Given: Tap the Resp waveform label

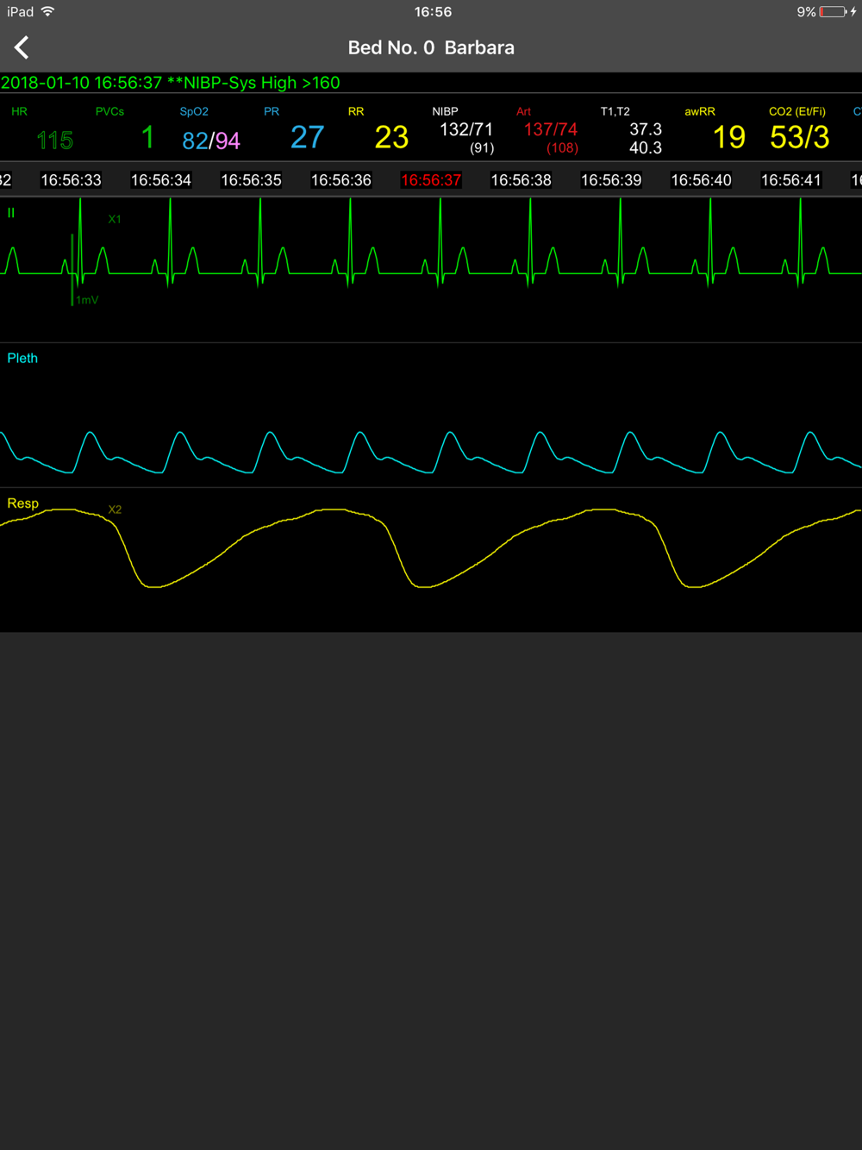Looking at the screenshot, I should point(22,503).
